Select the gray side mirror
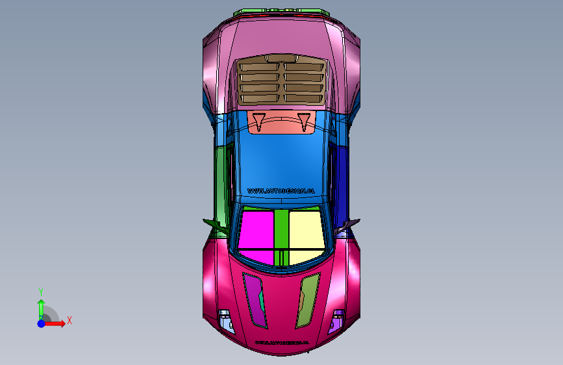Viewport: 563px width, 365px height. click(347, 225)
